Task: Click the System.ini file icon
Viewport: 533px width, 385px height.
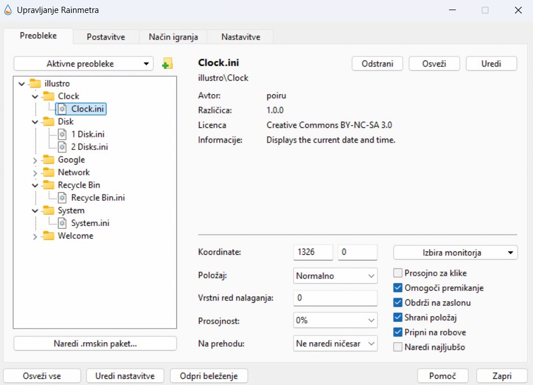Action: pyautogui.click(x=62, y=223)
